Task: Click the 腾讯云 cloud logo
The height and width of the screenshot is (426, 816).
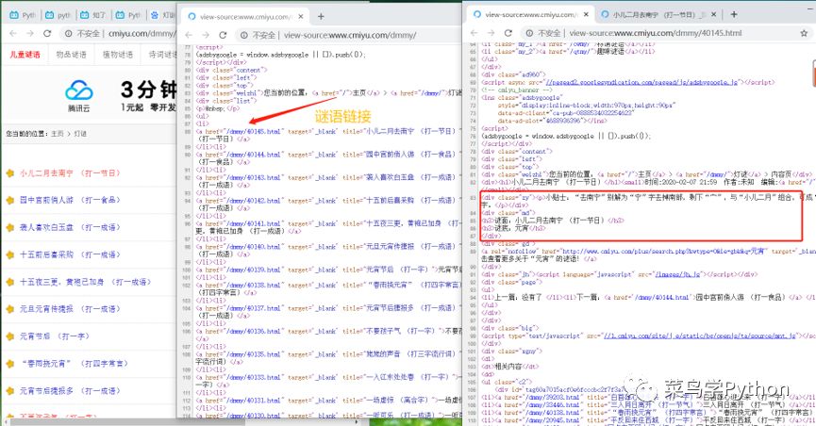Action: pos(79,94)
